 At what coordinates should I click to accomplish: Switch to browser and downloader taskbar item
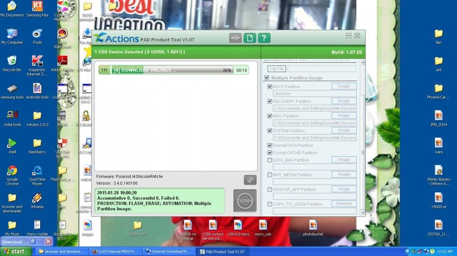(62, 252)
